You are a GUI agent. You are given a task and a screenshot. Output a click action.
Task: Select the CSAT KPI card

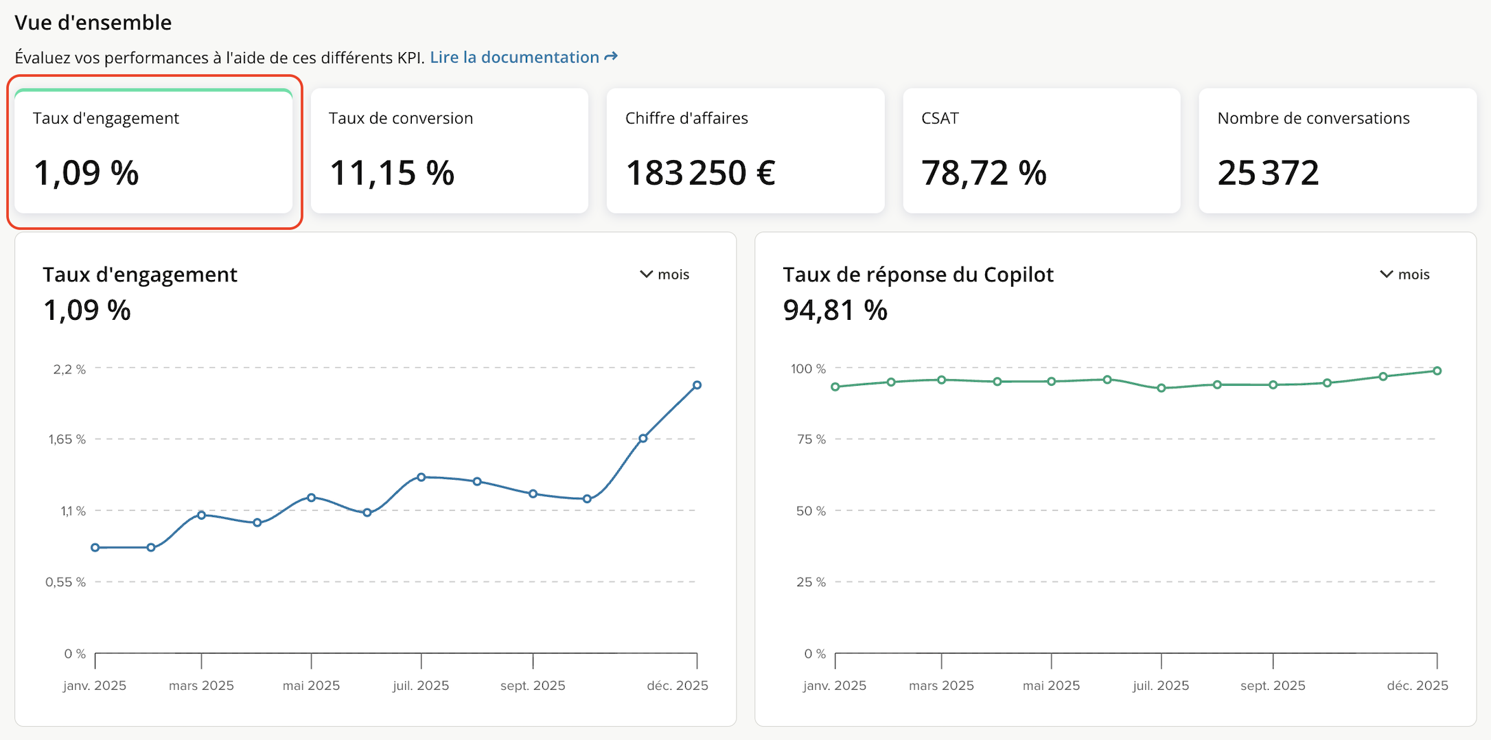tap(1041, 151)
